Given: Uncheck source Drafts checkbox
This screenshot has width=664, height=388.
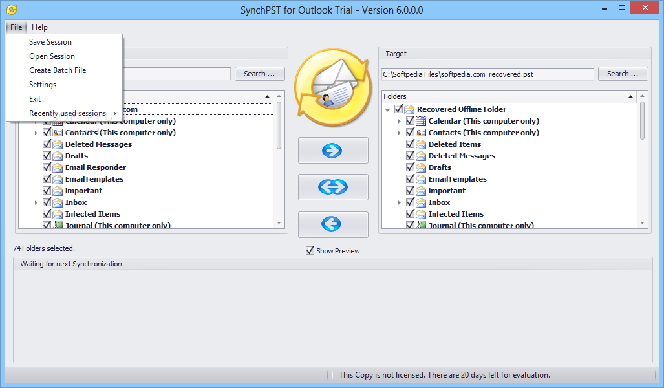Looking at the screenshot, I should (x=47, y=155).
